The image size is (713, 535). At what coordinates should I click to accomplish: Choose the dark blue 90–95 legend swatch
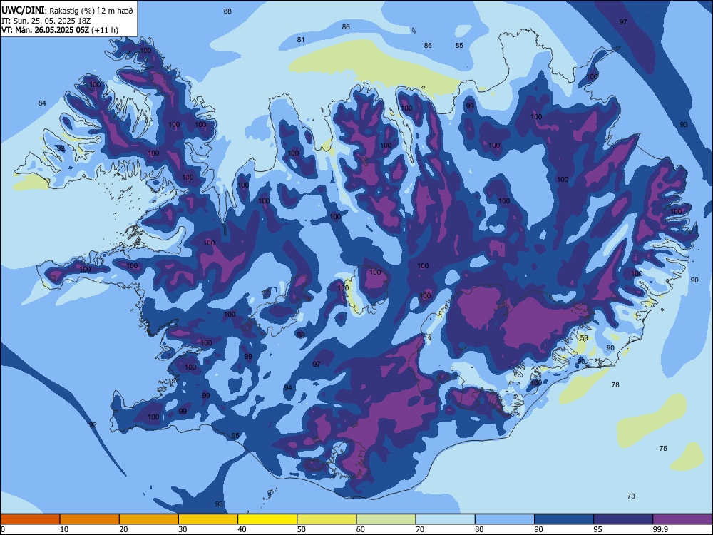[x=564, y=519]
